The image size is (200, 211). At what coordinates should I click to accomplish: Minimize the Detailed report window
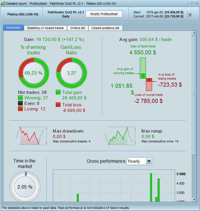188,4
